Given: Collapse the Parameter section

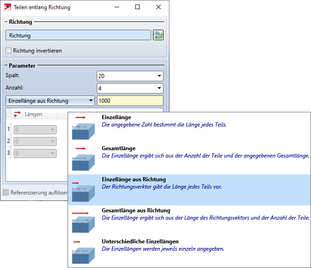Looking at the screenshot, I should coord(6,66).
